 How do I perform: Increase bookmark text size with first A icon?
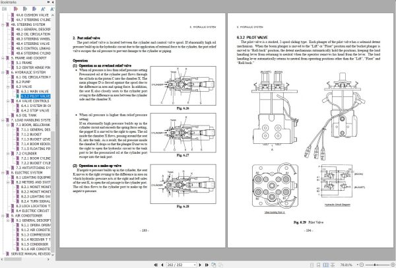pyautogui.click(x=43, y=9)
